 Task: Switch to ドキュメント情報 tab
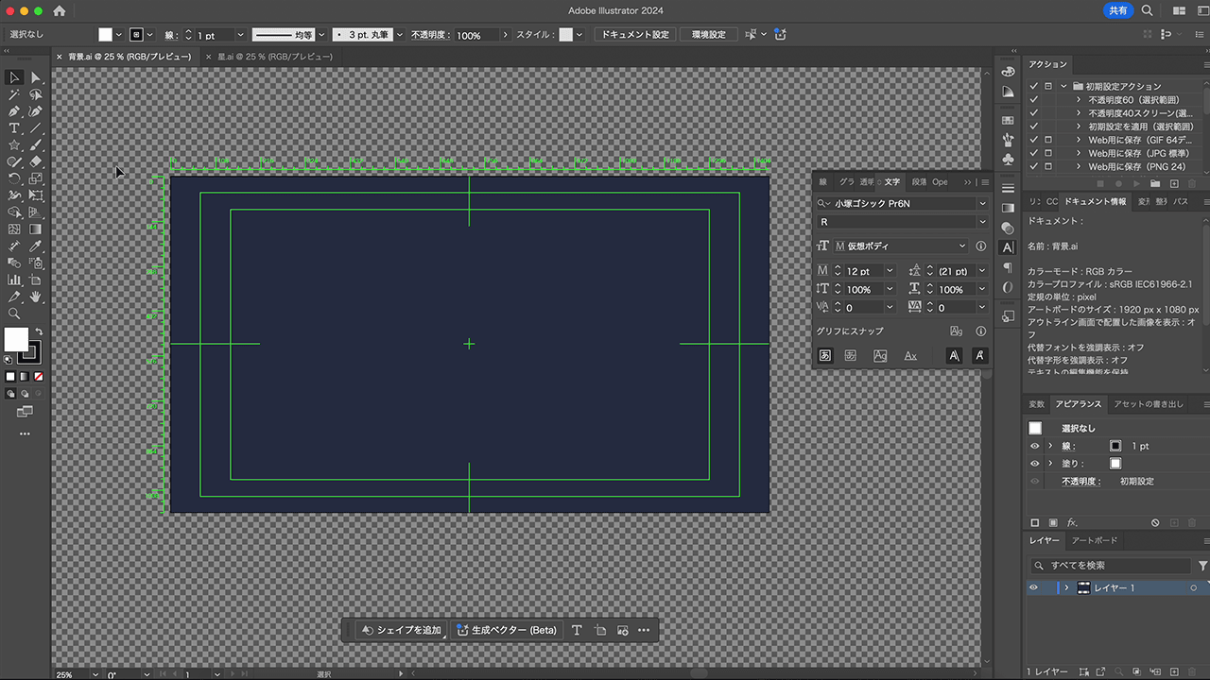click(x=1095, y=201)
